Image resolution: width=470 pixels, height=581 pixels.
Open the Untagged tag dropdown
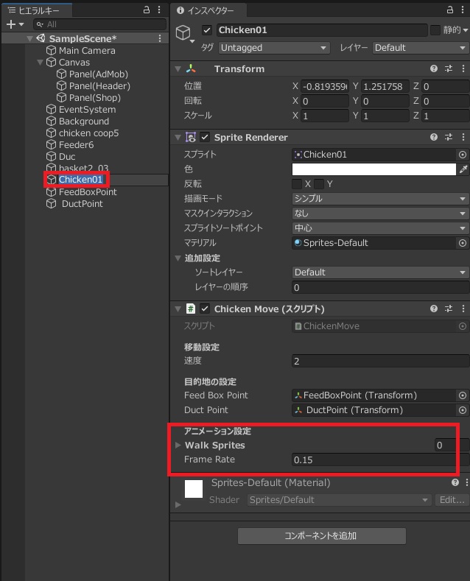click(x=273, y=48)
